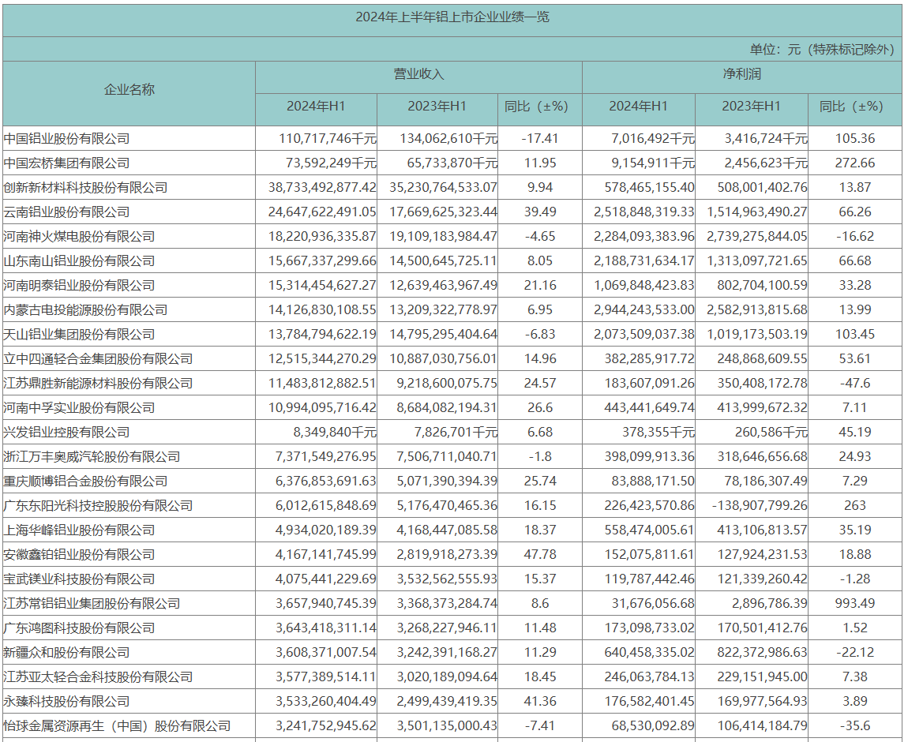Screen dimensions: 908x742
Task: Select the profit change cell "105.36"
Action: (x=855, y=139)
